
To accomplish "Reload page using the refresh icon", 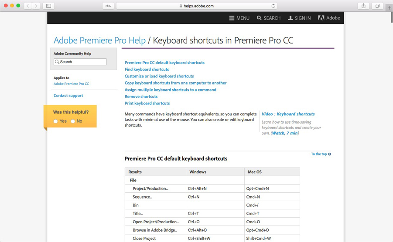I will click(273, 6).
